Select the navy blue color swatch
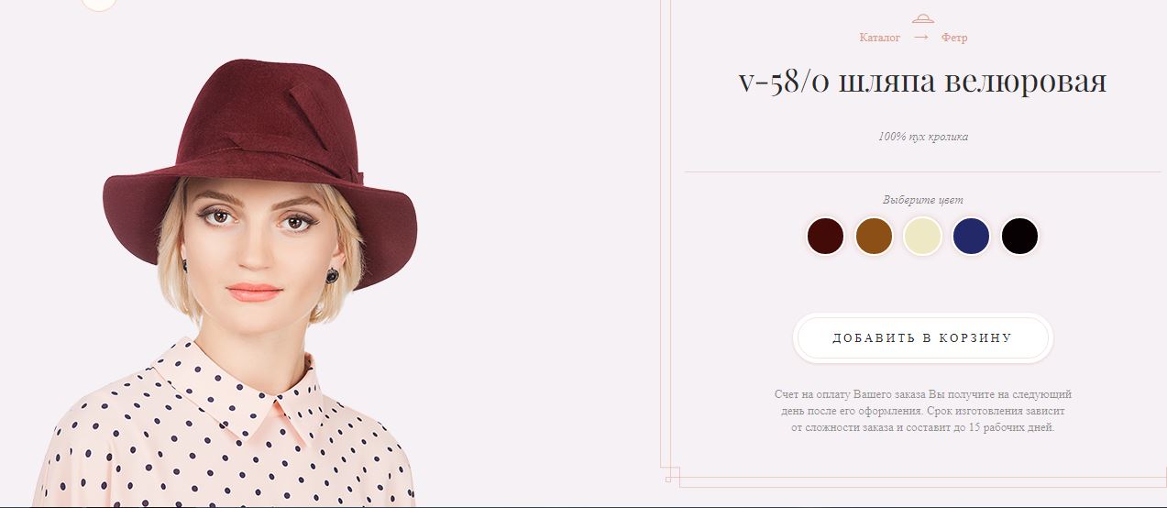The width and height of the screenshot is (1167, 508). pyautogui.click(x=971, y=237)
